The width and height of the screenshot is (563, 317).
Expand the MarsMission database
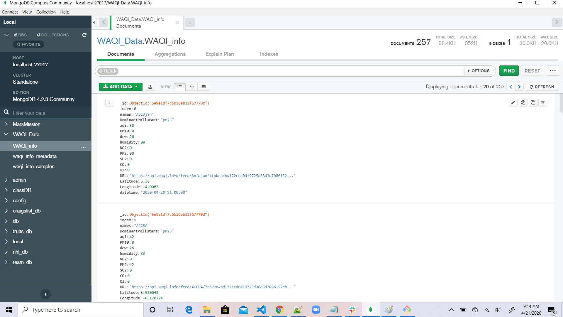pos(6,124)
